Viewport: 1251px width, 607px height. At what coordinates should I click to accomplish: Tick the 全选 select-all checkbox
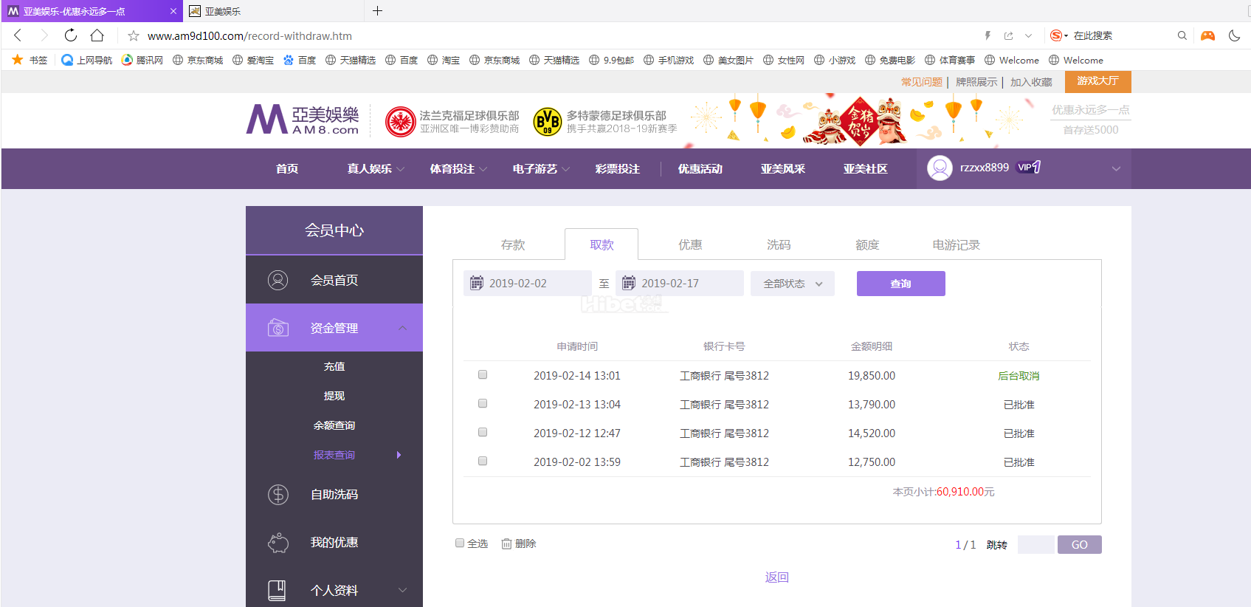pyautogui.click(x=460, y=543)
